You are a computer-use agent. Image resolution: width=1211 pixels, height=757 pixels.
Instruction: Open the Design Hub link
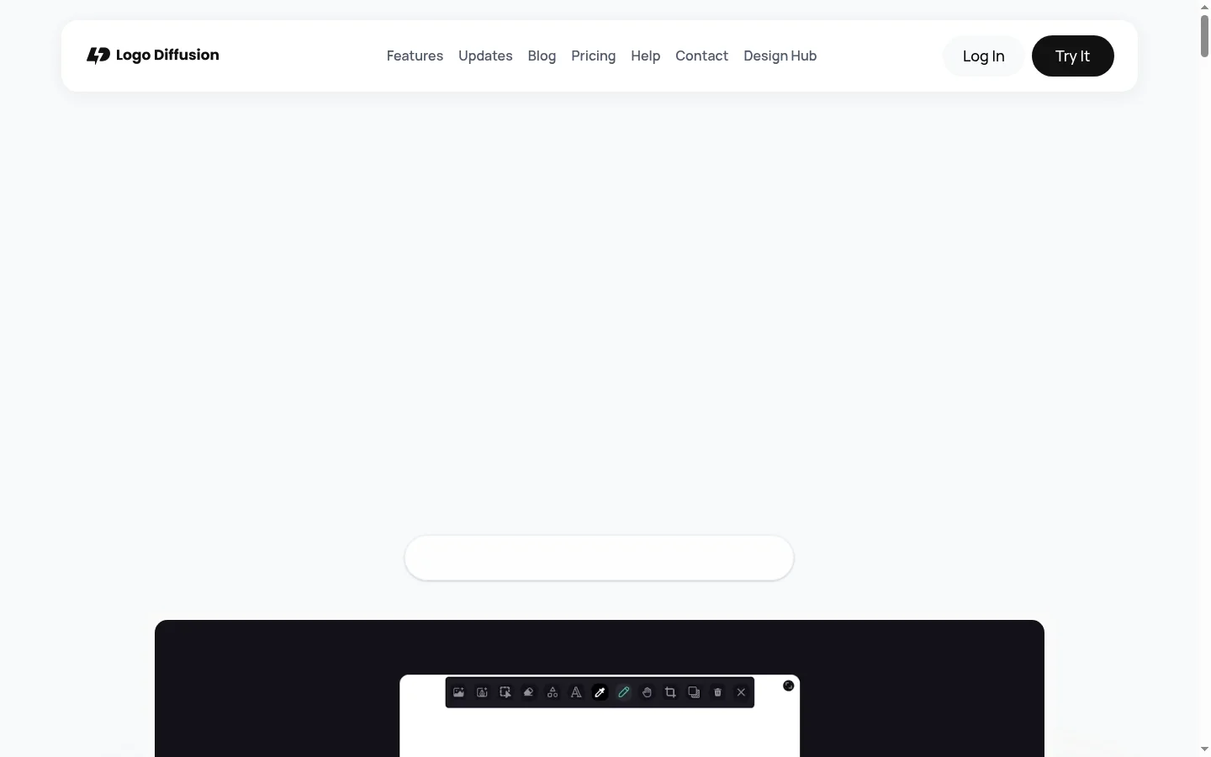pos(780,56)
